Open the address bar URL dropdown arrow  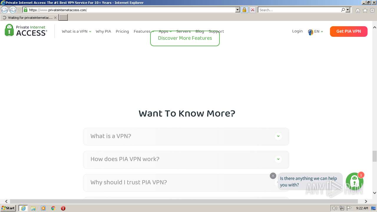pos(238,10)
